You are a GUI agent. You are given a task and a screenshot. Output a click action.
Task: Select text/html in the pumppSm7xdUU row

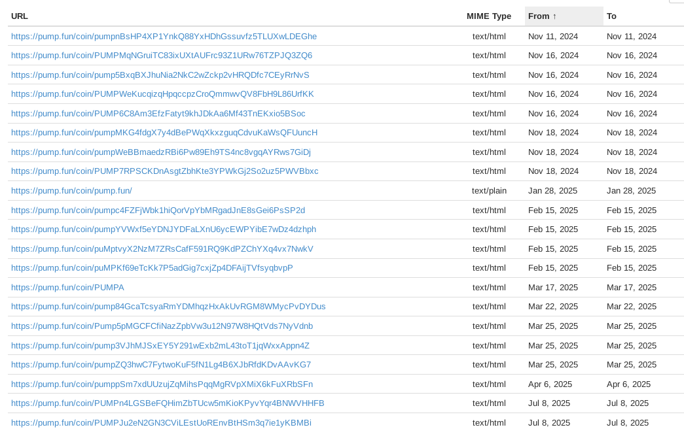(489, 384)
